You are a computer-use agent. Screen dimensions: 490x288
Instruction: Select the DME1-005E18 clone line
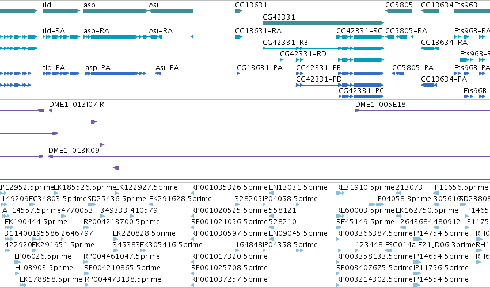(423, 110)
